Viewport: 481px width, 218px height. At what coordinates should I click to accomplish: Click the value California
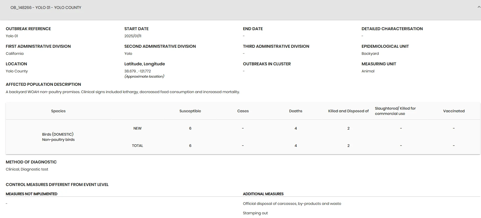[x=15, y=54]
